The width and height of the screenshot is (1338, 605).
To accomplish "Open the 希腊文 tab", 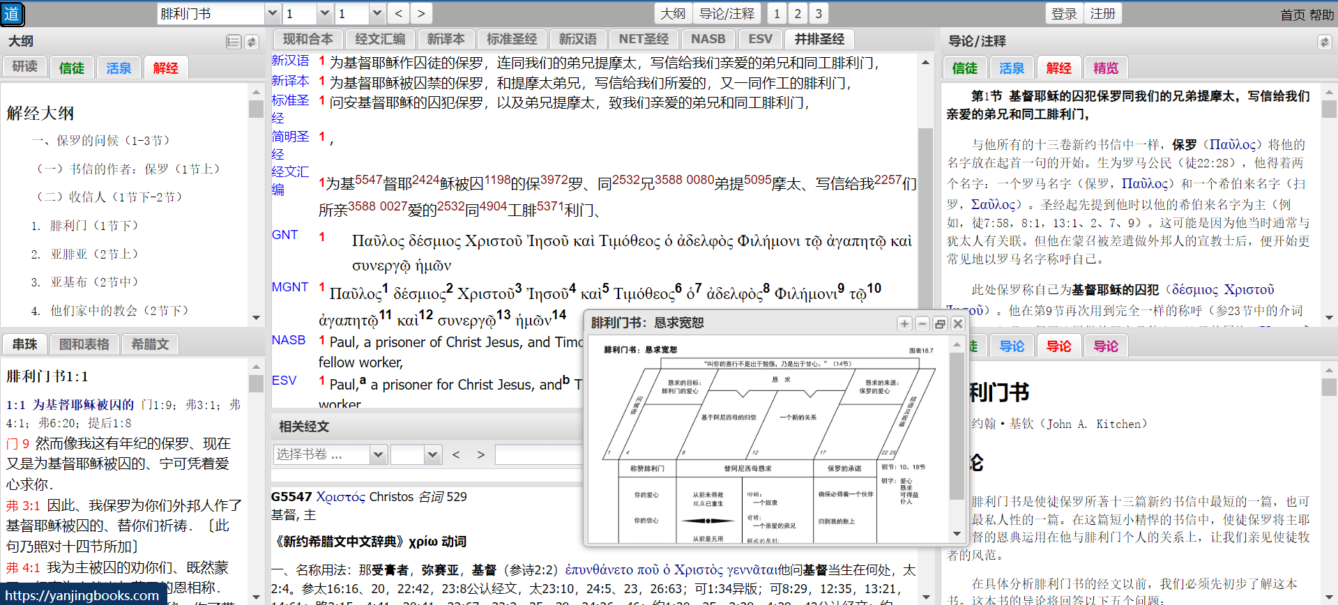I will [150, 344].
